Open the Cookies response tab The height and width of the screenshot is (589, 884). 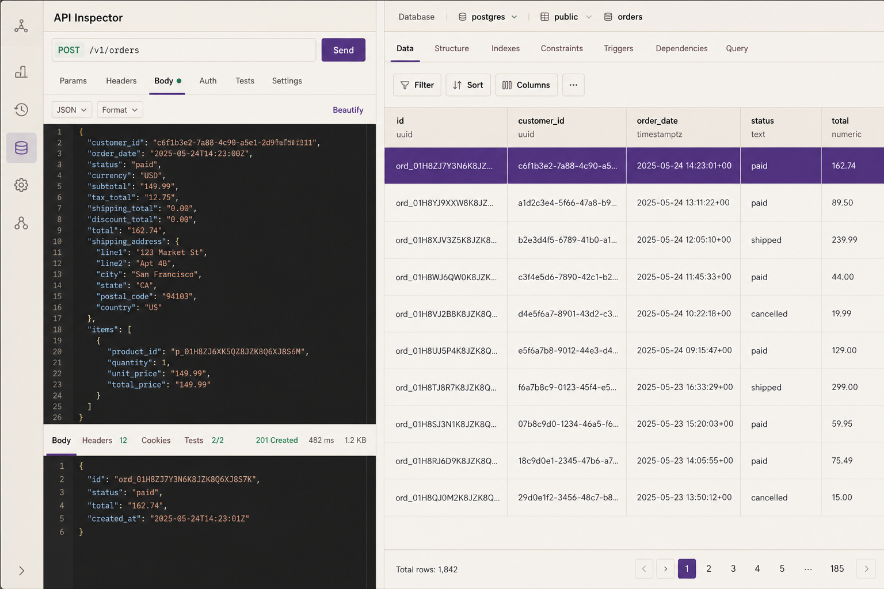click(x=156, y=440)
